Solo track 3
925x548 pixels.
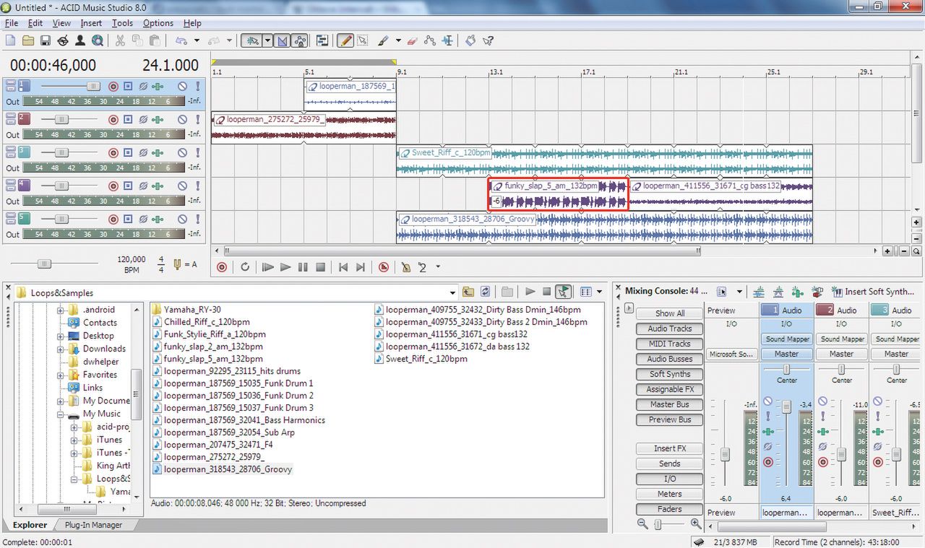pyautogui.click(x=197, y=153)
